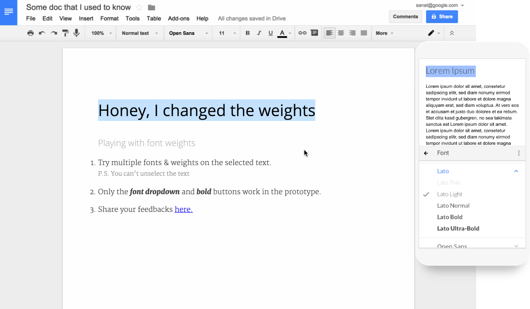Click the insert link icon

[x=303, y=33]
